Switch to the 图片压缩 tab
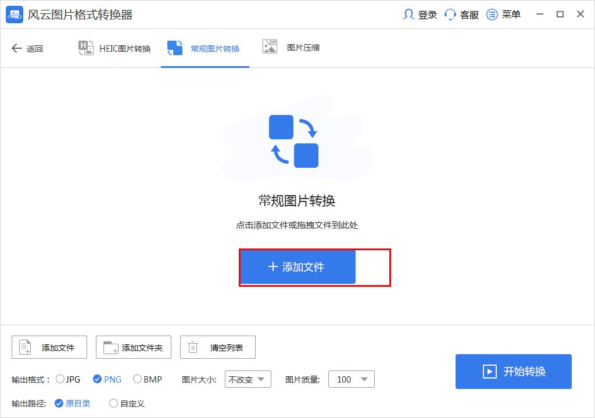This screenshot has height=418, width=595. [x=291, y=48]
